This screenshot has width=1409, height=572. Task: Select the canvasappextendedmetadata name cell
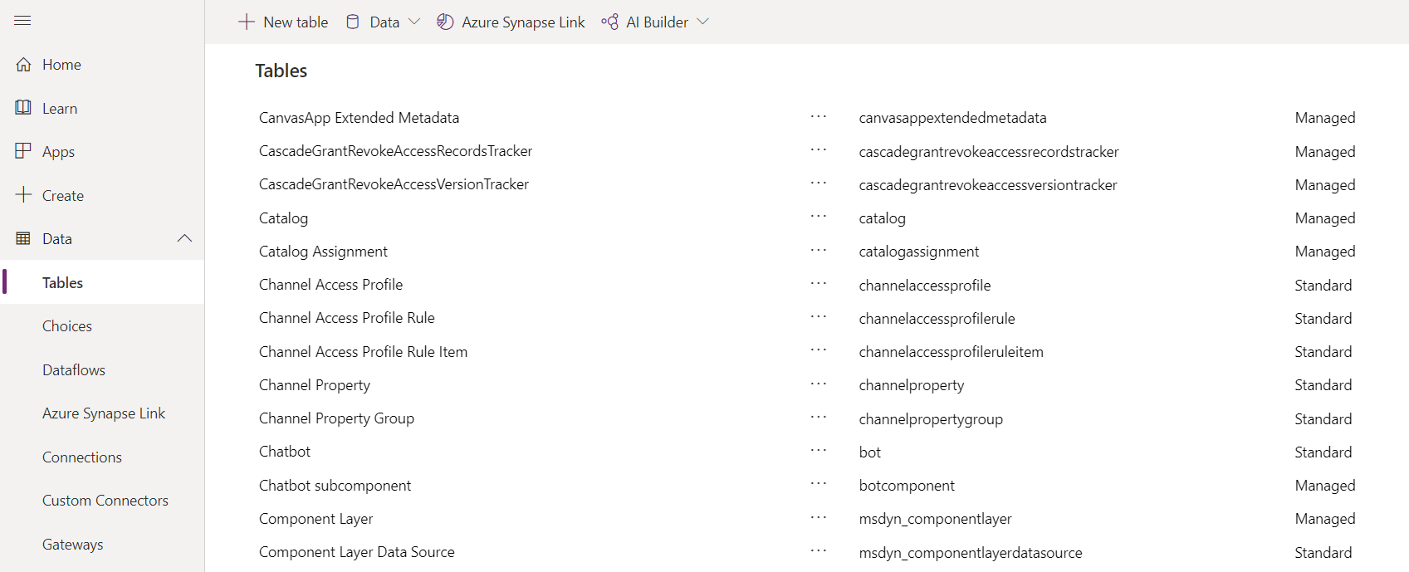coord(952,118)
